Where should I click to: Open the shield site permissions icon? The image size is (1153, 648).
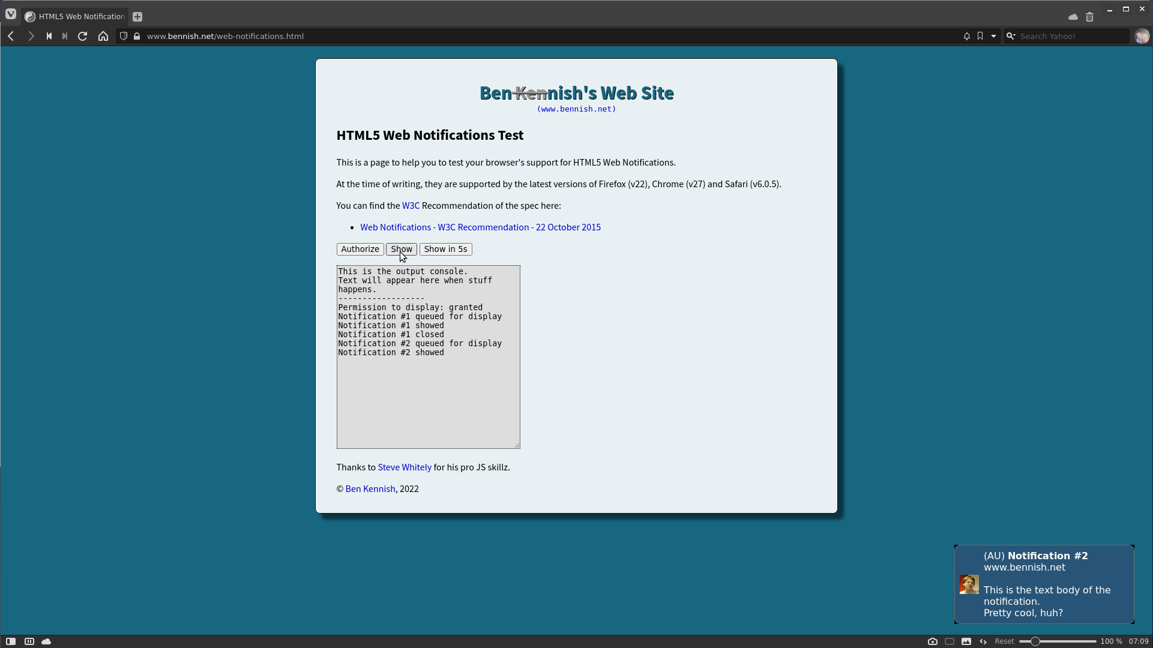(x=122, y=36)
